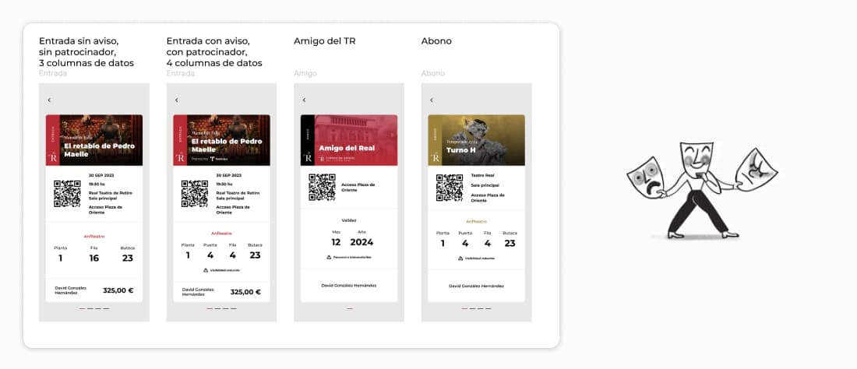Screen dimensions: 857x369
Task: Click the warning triangle beside Personal e intransferible
Action: click(x=329, y=257)
